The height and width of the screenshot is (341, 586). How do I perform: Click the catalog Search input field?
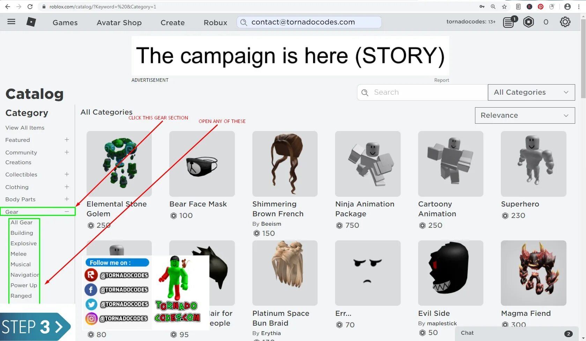422,92
